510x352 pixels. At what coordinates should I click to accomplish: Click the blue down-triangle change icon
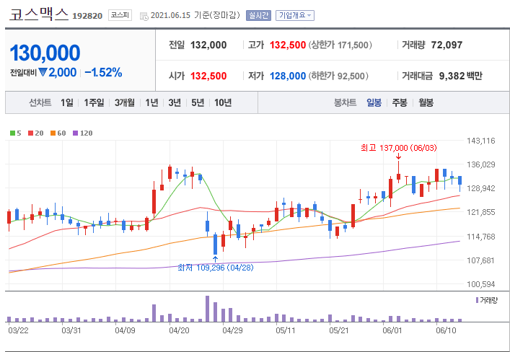(43, 72)
